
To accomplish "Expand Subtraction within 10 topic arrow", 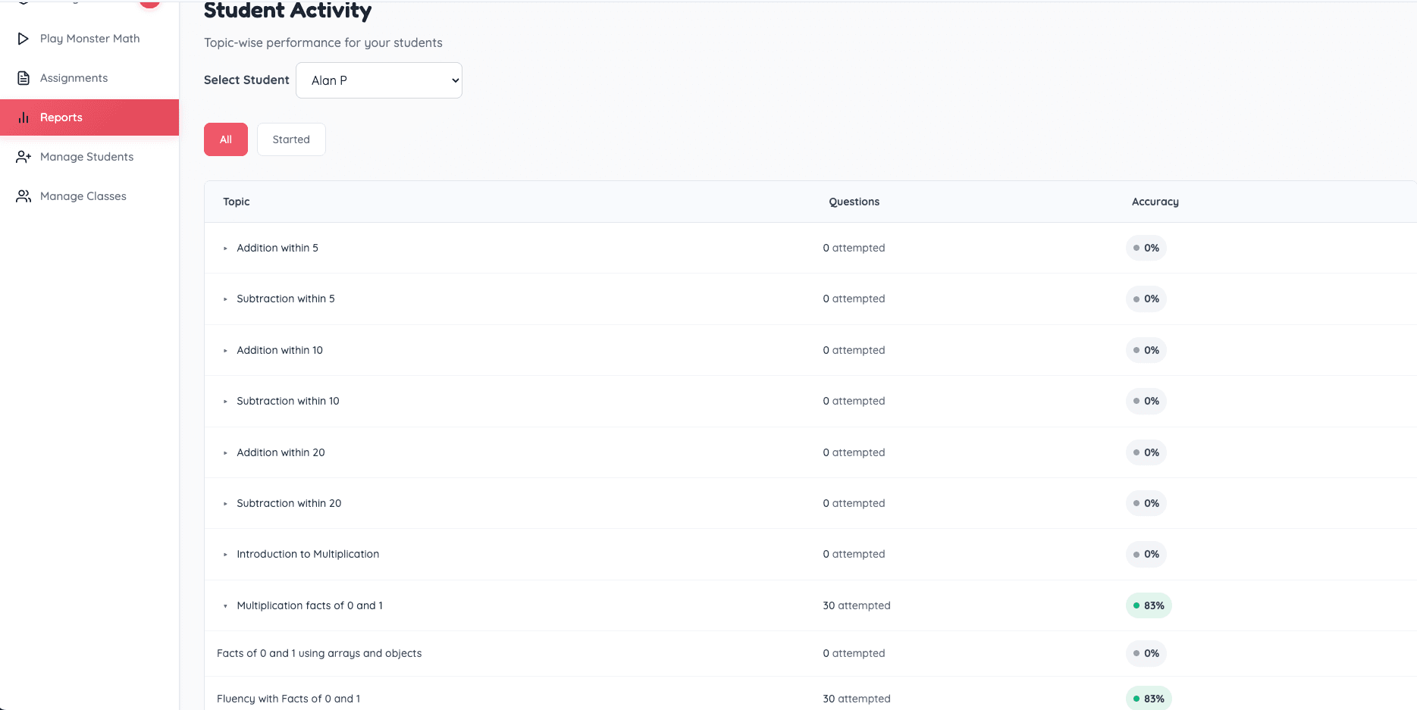I will click(225, 402).
